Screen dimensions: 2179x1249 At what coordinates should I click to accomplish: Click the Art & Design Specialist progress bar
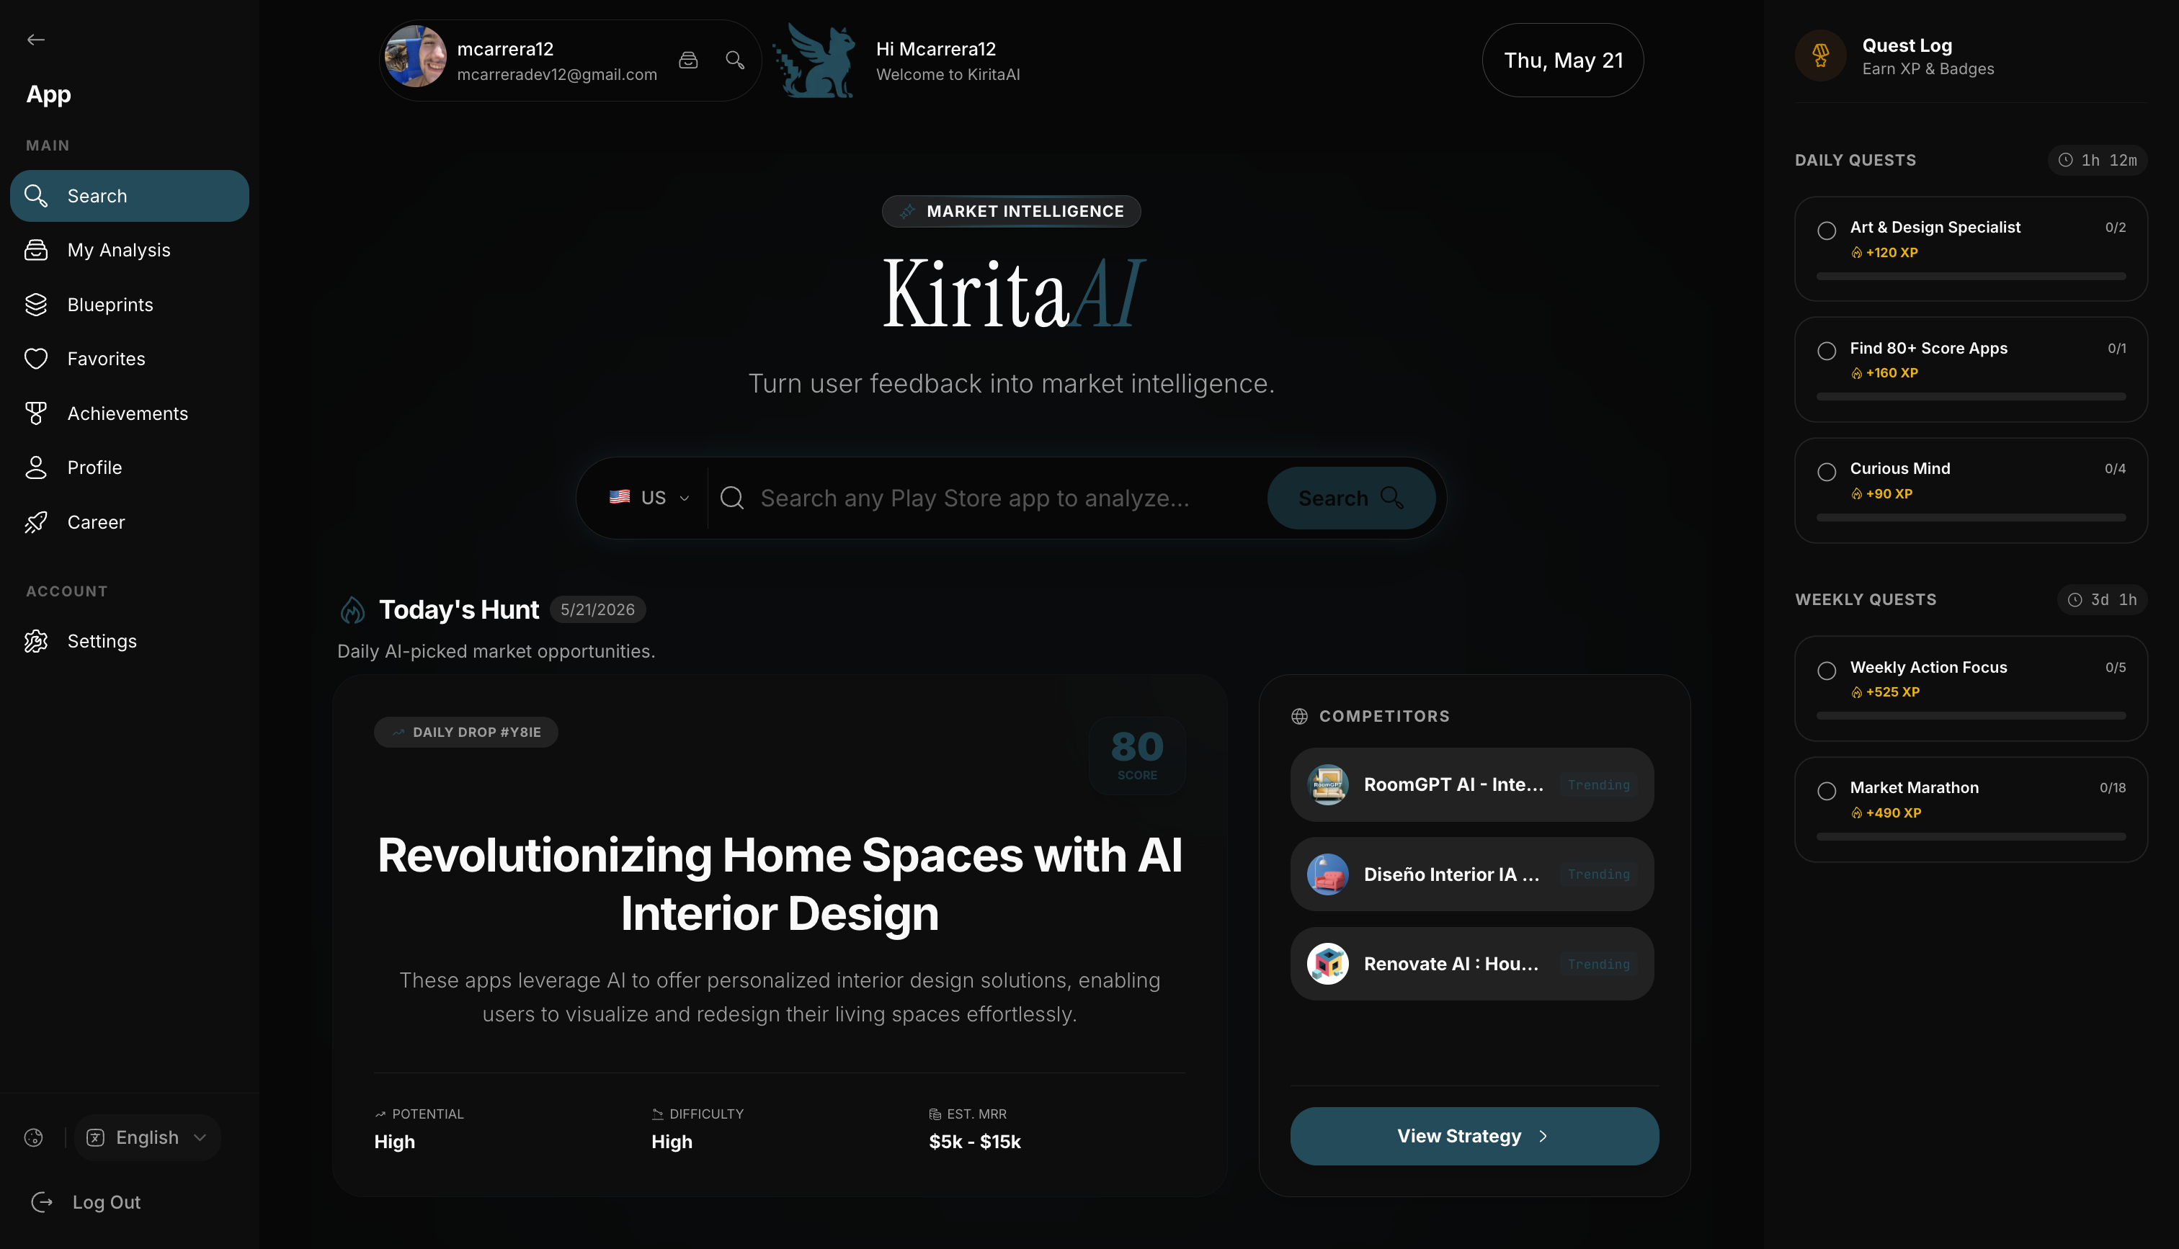[1971, 276]
